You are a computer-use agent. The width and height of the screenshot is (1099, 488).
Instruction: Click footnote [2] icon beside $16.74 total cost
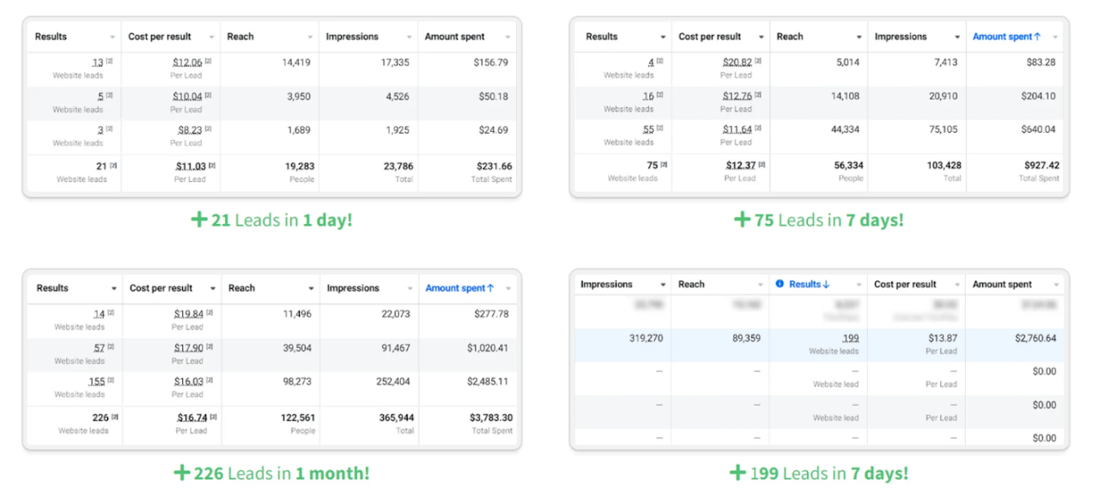[210, 417]
